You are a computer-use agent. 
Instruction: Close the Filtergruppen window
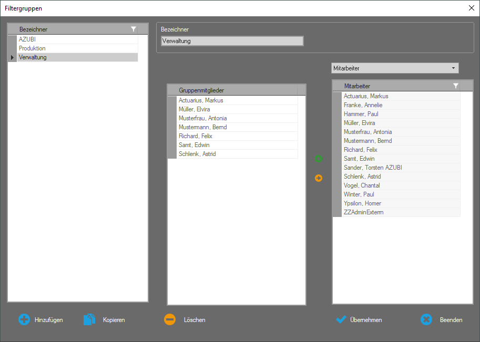pyautogui.click(x=471, y=8)
